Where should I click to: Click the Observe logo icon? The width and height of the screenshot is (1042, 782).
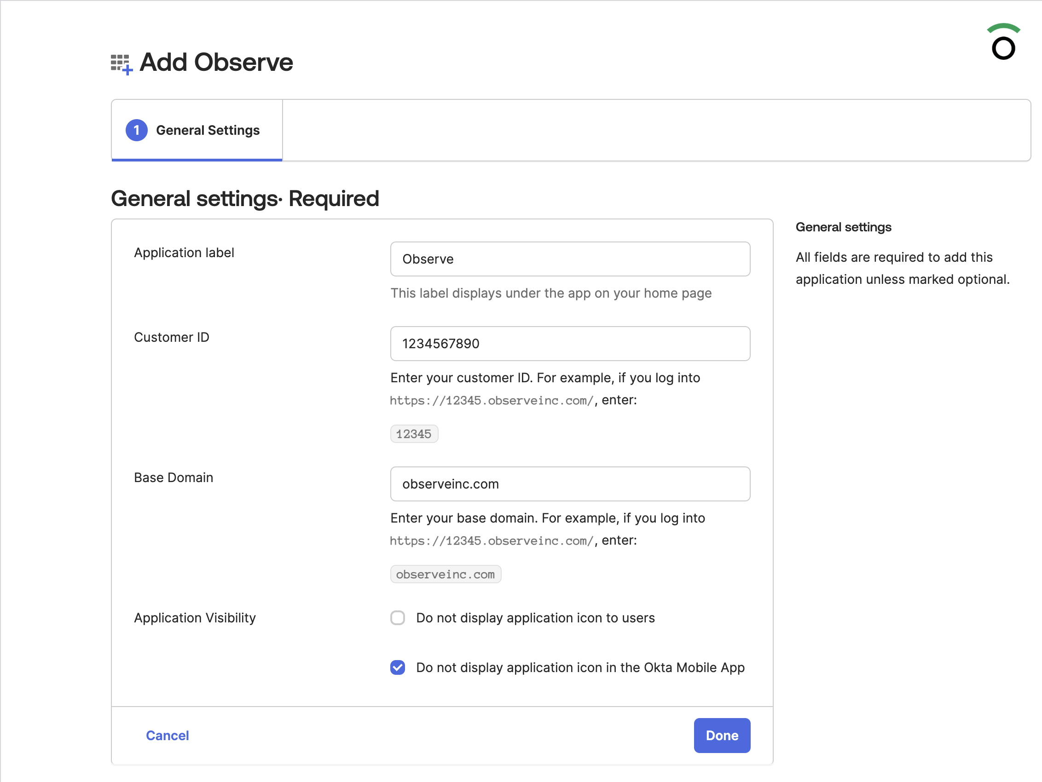(1003, 42)
